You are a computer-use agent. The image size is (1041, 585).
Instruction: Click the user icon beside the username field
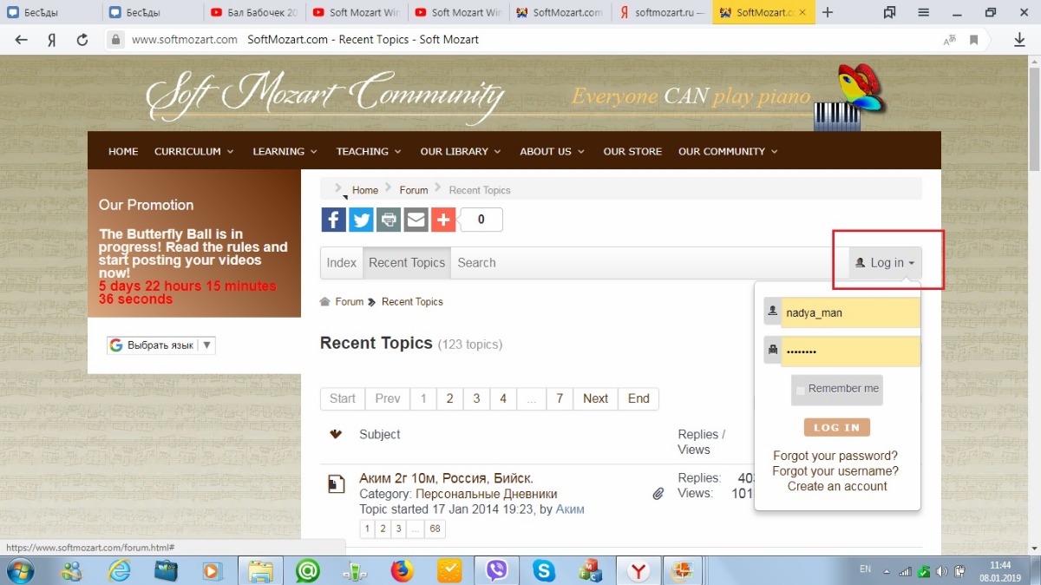(772, 312)
